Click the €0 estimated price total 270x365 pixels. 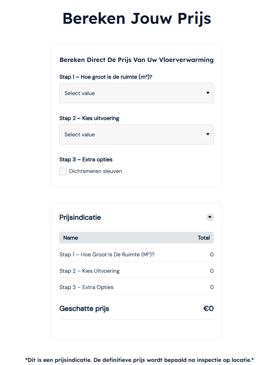(x=208, y=309)
